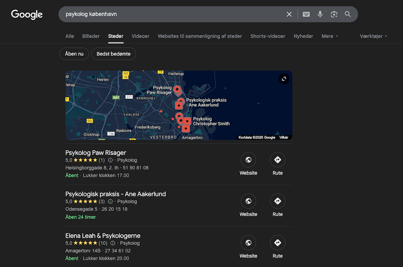Show rating info icon for Psykolog Paw Risager
The image size is (403, 267).
click(x=110, y=160)
